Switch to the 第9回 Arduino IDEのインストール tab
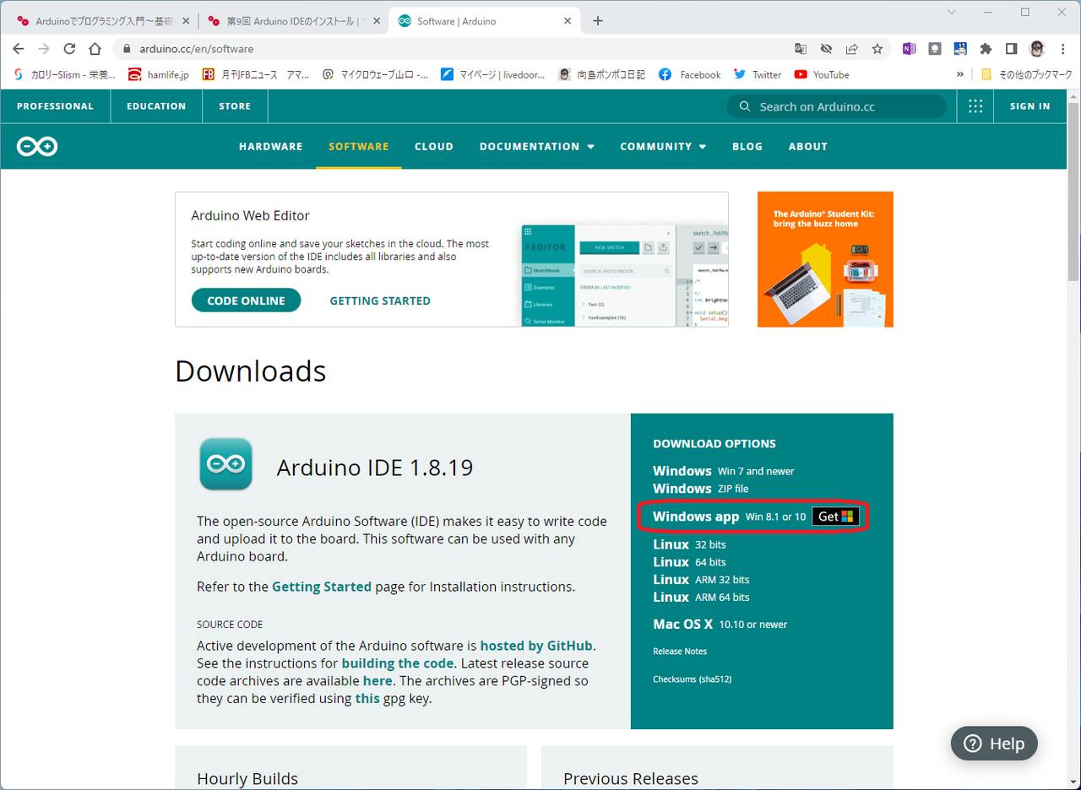 point(293,21)
